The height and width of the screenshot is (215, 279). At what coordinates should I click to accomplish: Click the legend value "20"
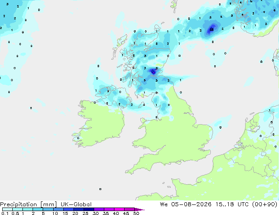75,213
